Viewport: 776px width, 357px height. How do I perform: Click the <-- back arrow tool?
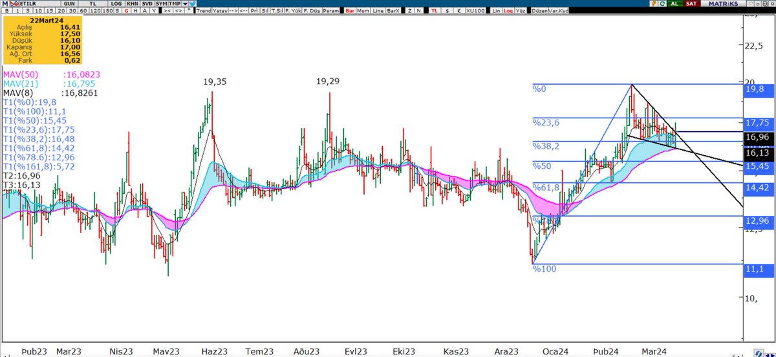coord(244,11)
